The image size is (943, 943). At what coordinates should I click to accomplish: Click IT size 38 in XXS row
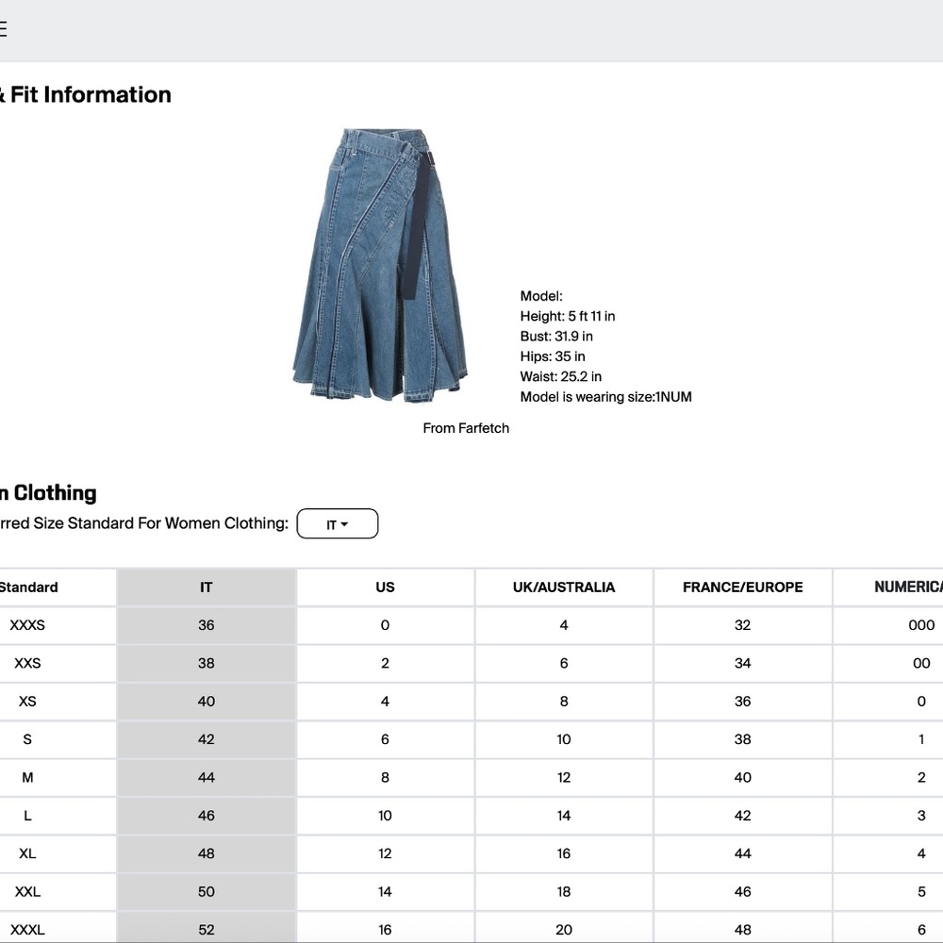(207, 663)
